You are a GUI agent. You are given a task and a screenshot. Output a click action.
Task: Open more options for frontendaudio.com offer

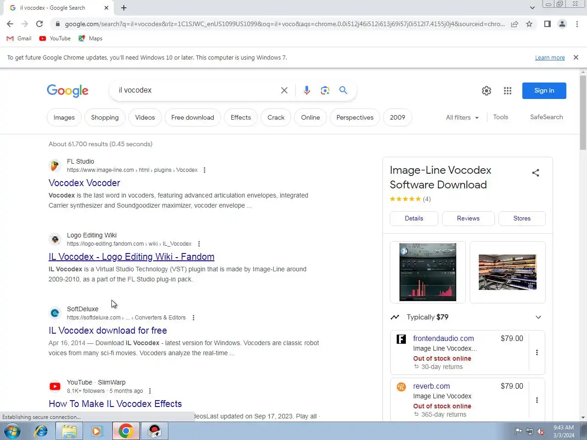[537, 352]
